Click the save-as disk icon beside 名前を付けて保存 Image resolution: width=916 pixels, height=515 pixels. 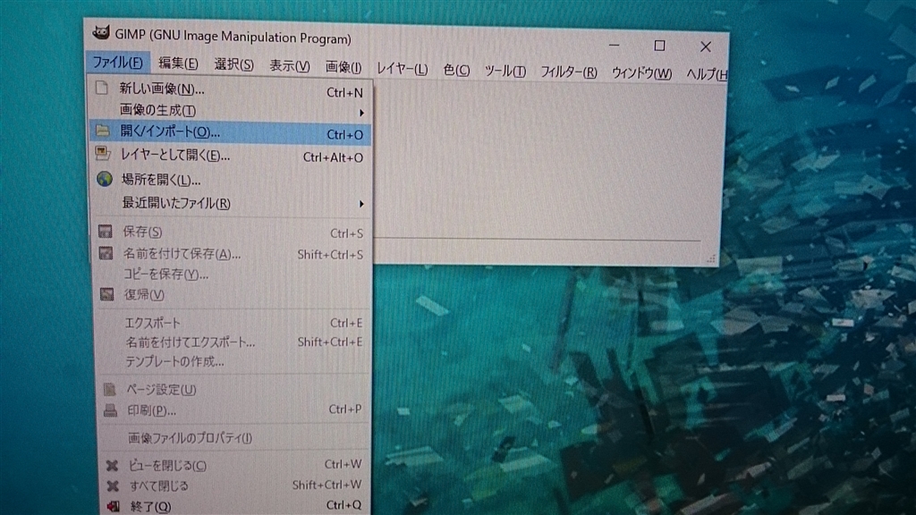pyautogui.click(x=106, y=253)
